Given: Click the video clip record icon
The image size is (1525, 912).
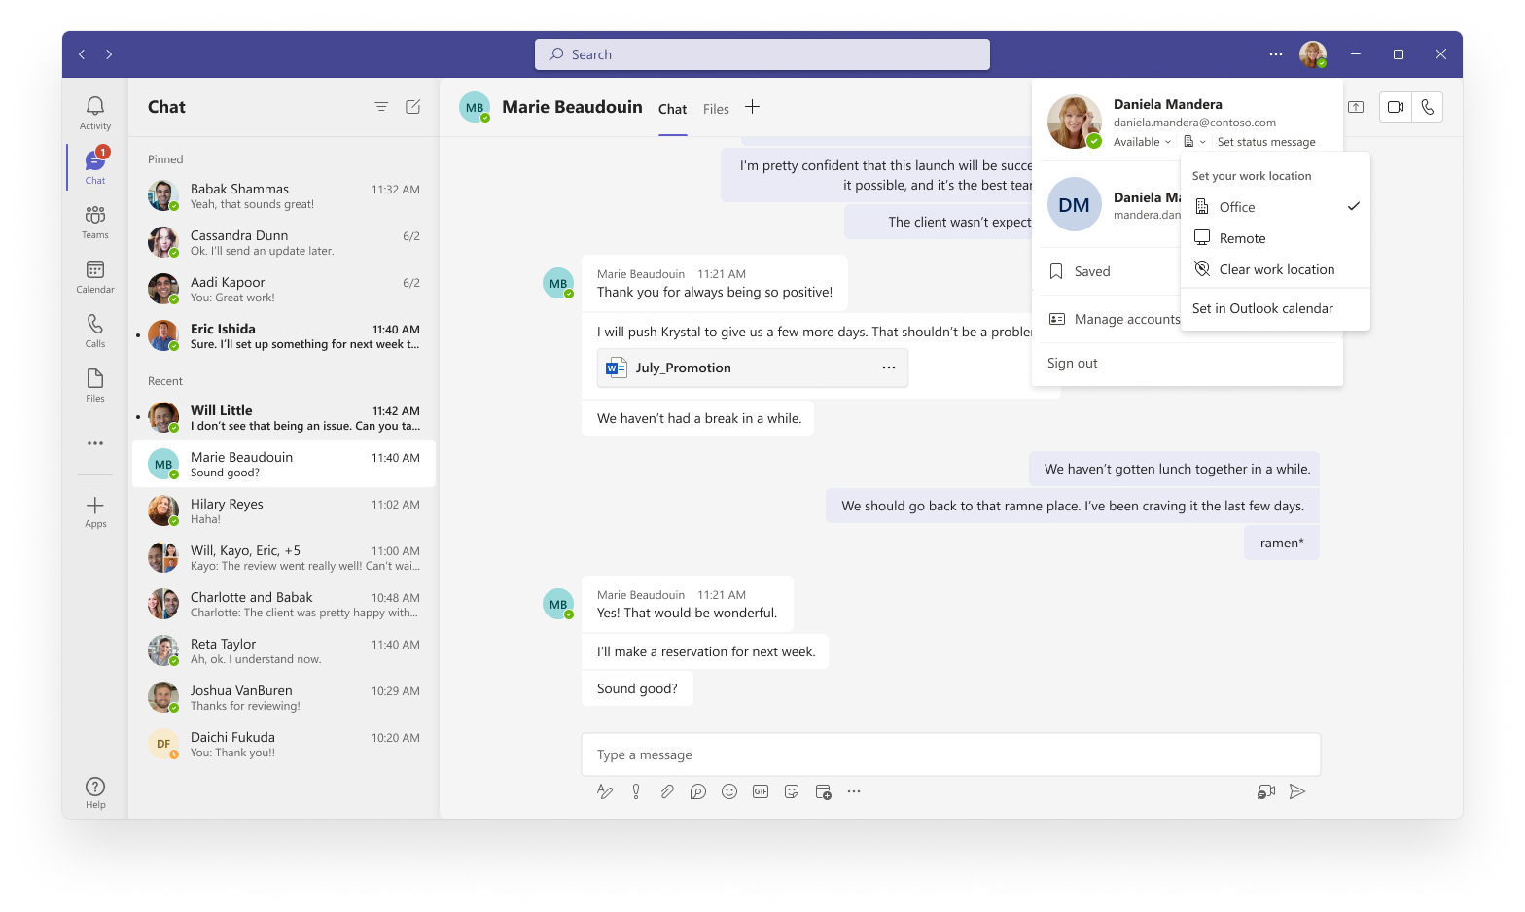Looking at the screenshot, I should [x=1266, y=791].
